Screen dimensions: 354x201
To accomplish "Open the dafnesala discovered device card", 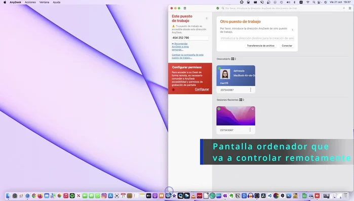I will [x=235, y=75].
